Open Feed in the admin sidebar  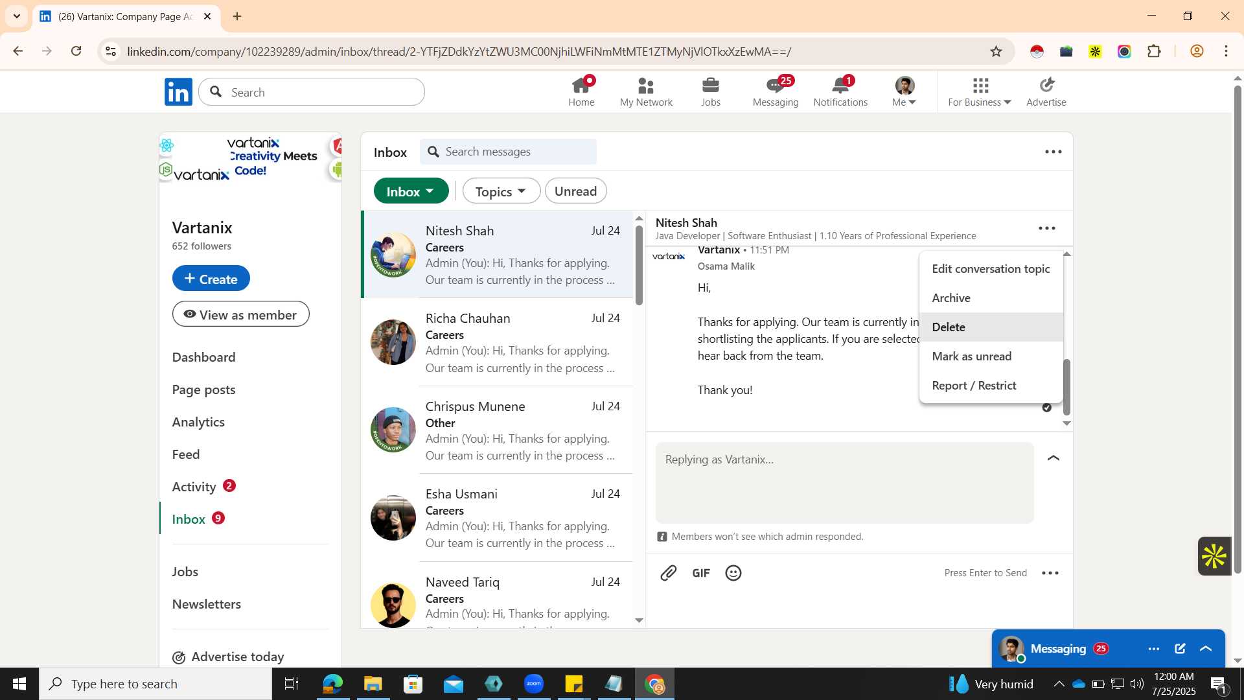click(x=186, y=454)
